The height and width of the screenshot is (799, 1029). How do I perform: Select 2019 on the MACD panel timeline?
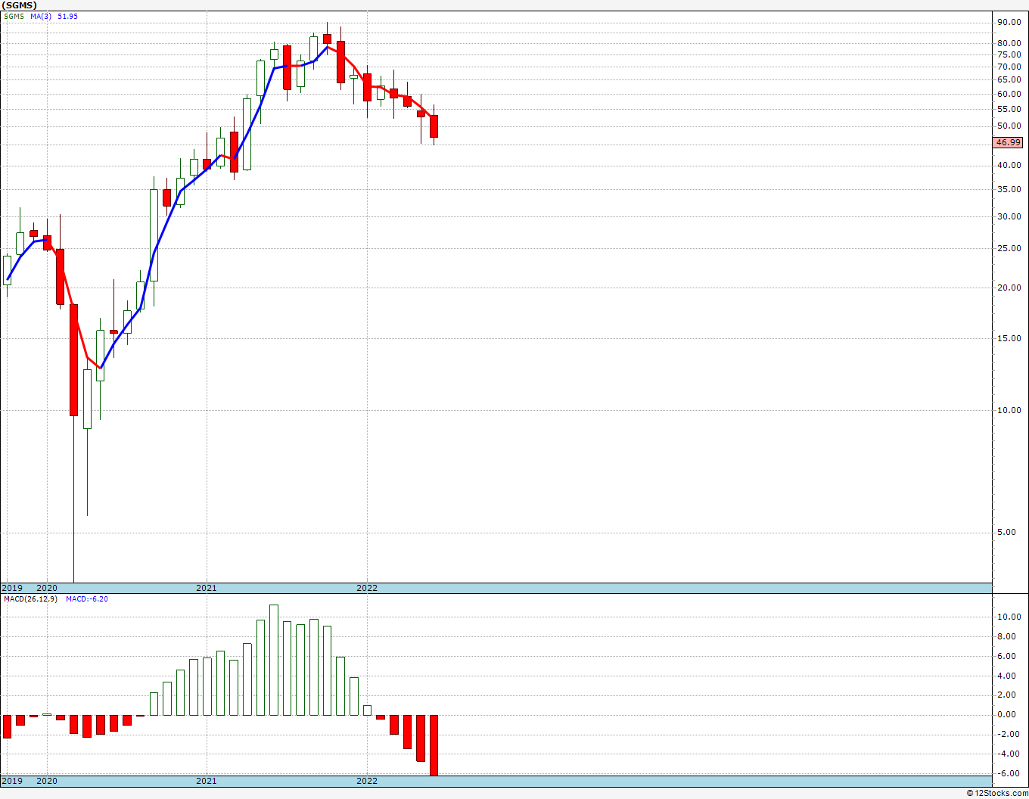[x=11, y=781]
